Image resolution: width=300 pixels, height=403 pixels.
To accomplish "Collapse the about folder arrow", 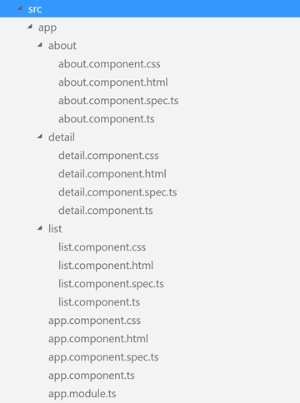I will click(40, 45).
